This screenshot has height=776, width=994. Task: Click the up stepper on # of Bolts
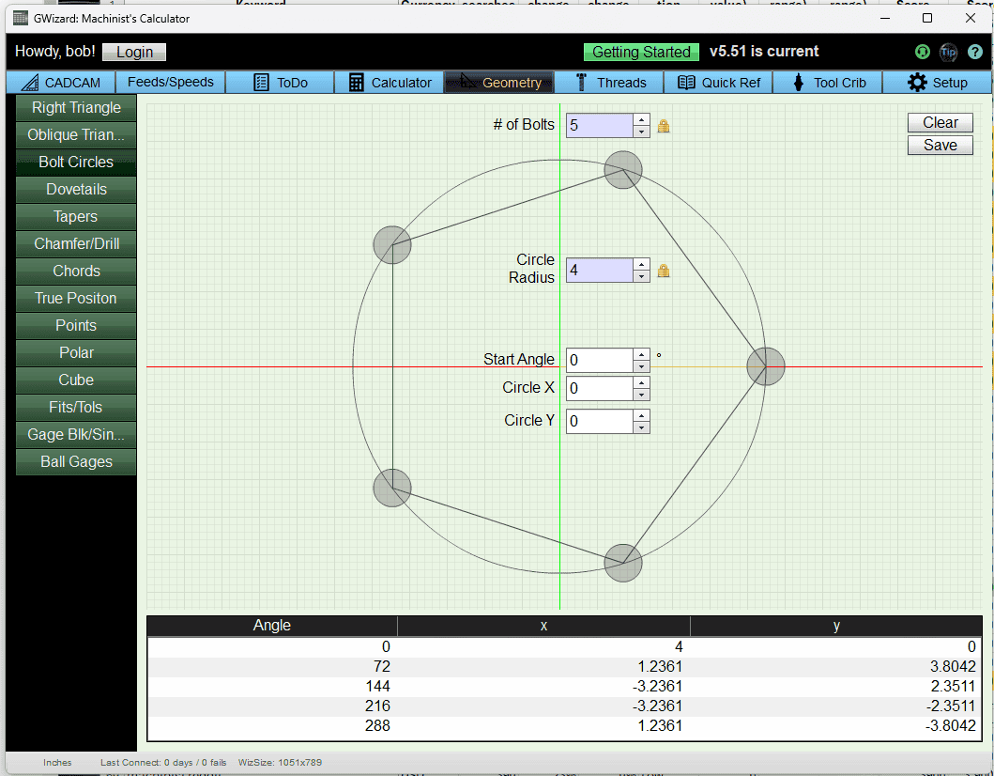[x=639, y=119]
